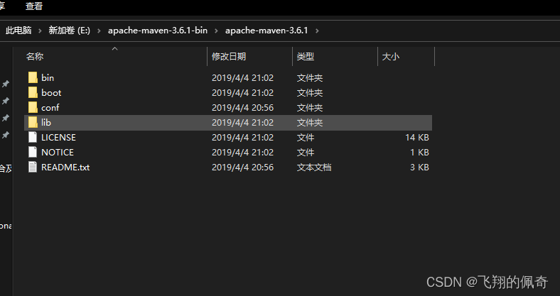This screenshot has height=296, width=560.
Task: Navigate to 此电脑 in the address bar
Action: click(18, 31)
